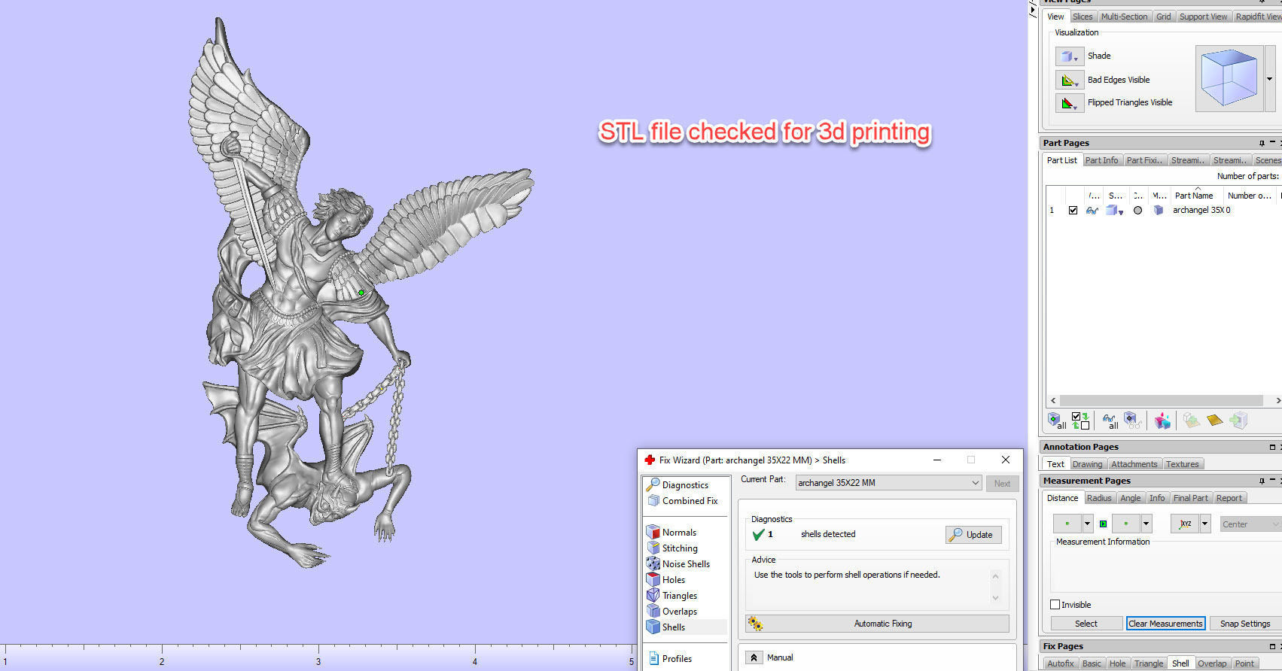
Task: Select the Shells step in Fix Wizard
Action: coord(666,627)
